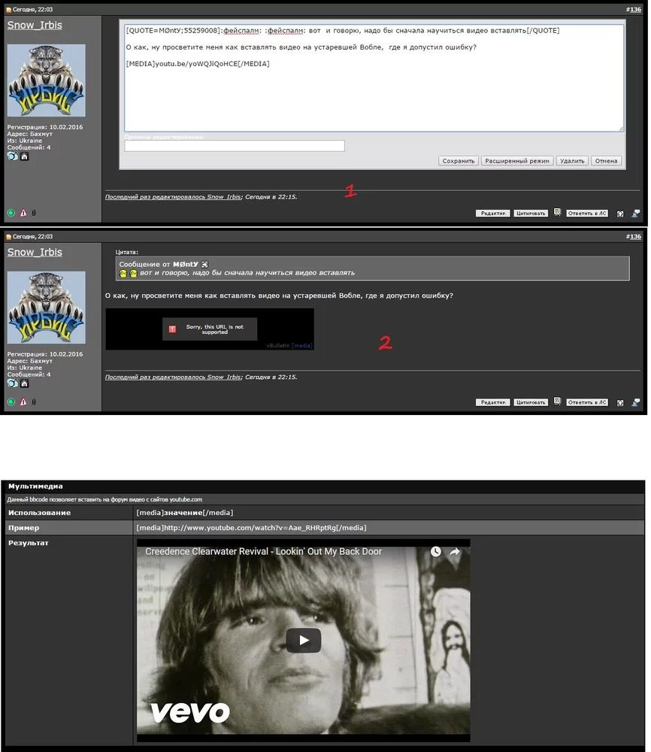
Task: Toggle the multi-quote icon under the quoted post
Action: tap(557, 401)
